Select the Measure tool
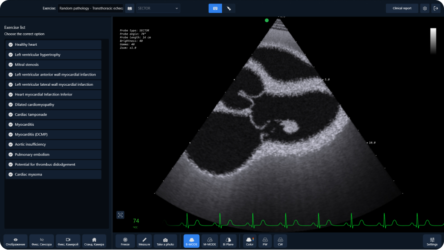The height and width of the screenshot is (250, 444). click(145, 241)
